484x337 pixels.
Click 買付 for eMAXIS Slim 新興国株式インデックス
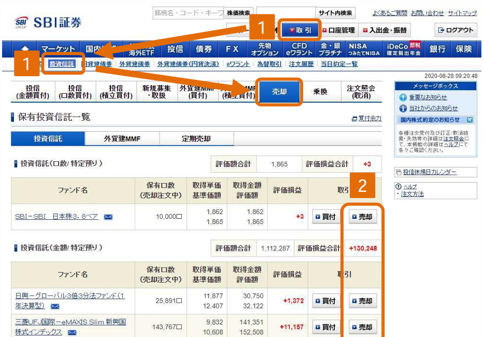click(326, 327)
